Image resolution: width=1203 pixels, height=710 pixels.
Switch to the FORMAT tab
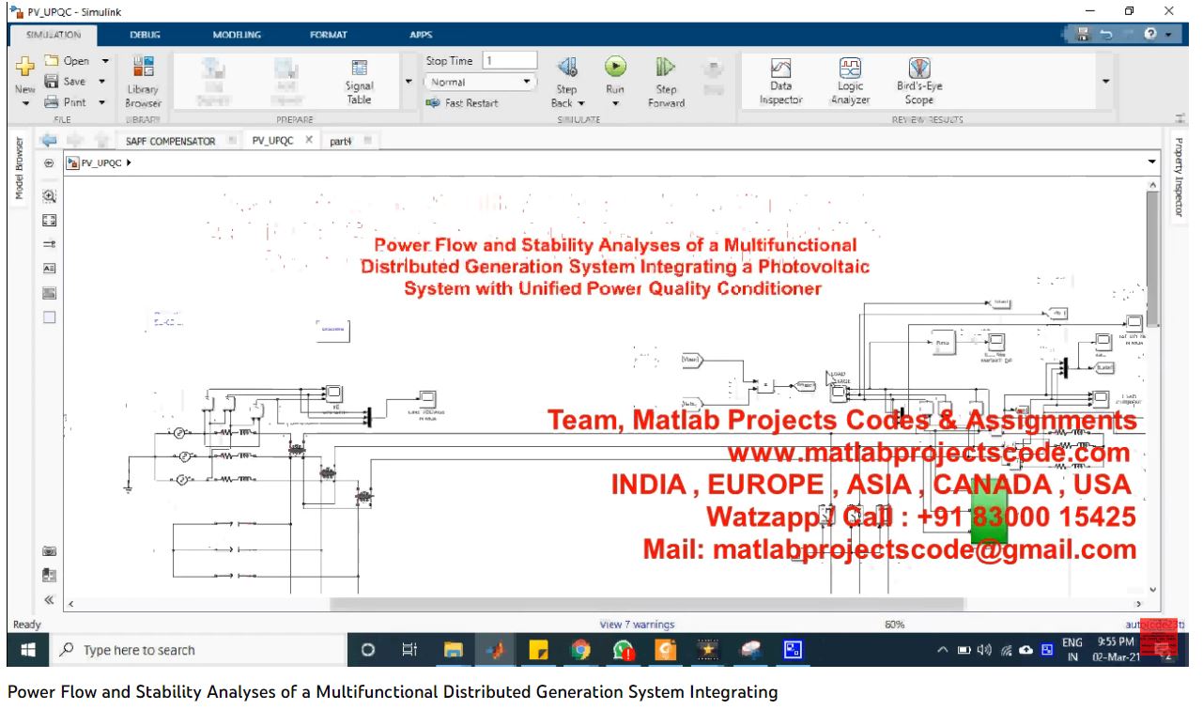click(329, 35)
